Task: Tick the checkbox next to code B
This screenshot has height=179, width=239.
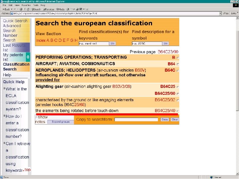Action: point(178,58)
